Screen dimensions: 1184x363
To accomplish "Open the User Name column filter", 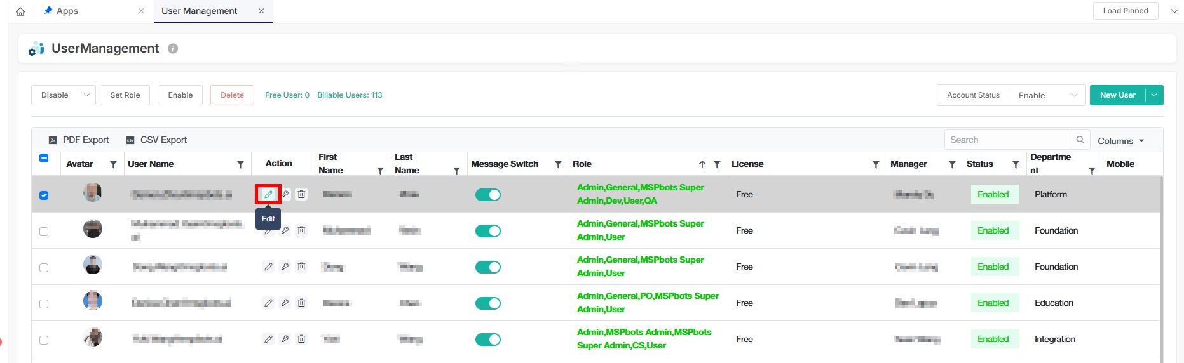I will [x=240, y=164].
